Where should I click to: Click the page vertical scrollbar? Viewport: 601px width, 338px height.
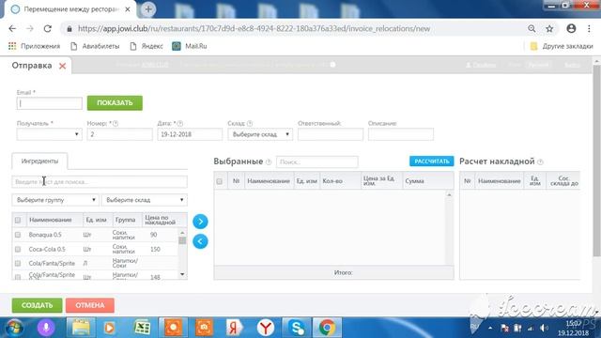596,161
